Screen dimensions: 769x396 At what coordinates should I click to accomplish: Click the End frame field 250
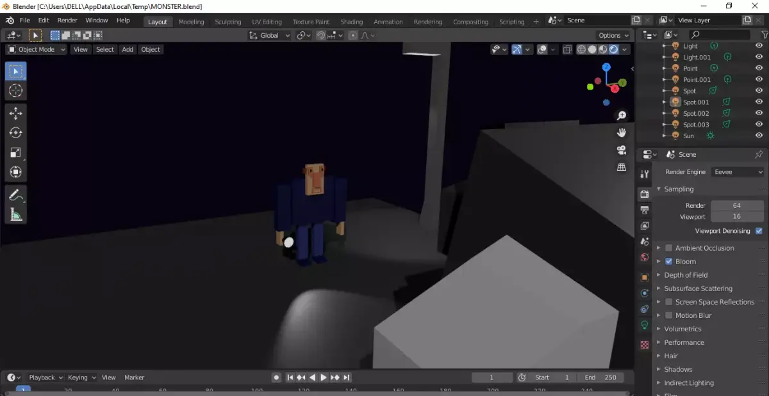click(x=600, y=377)
